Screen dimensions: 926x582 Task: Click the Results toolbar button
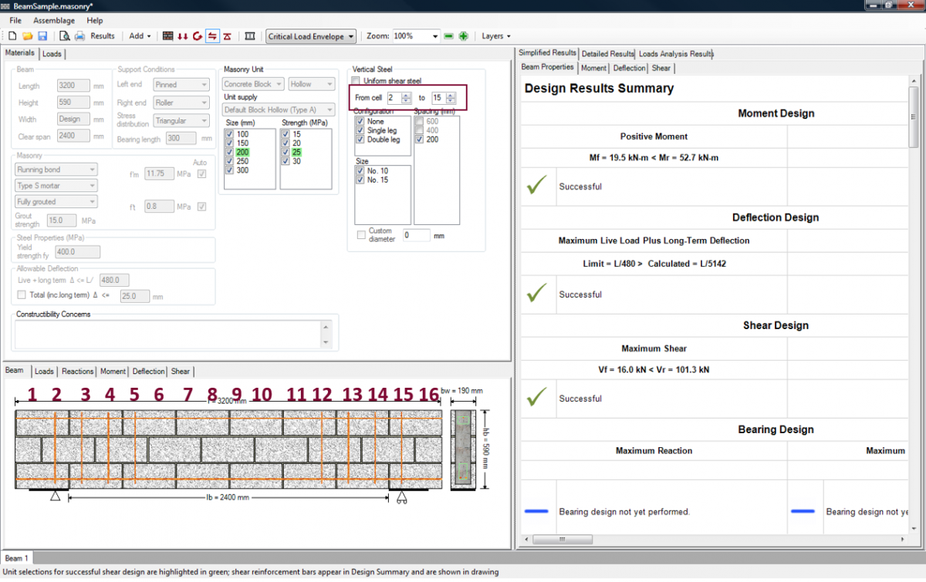102,36
